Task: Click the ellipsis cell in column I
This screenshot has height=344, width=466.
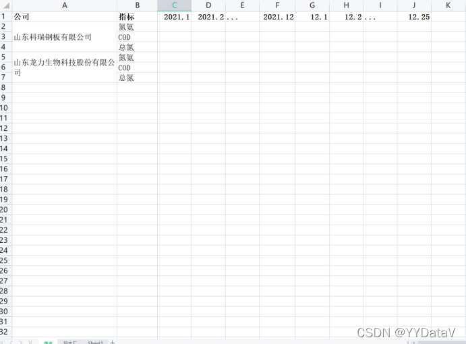Action: 380,17
